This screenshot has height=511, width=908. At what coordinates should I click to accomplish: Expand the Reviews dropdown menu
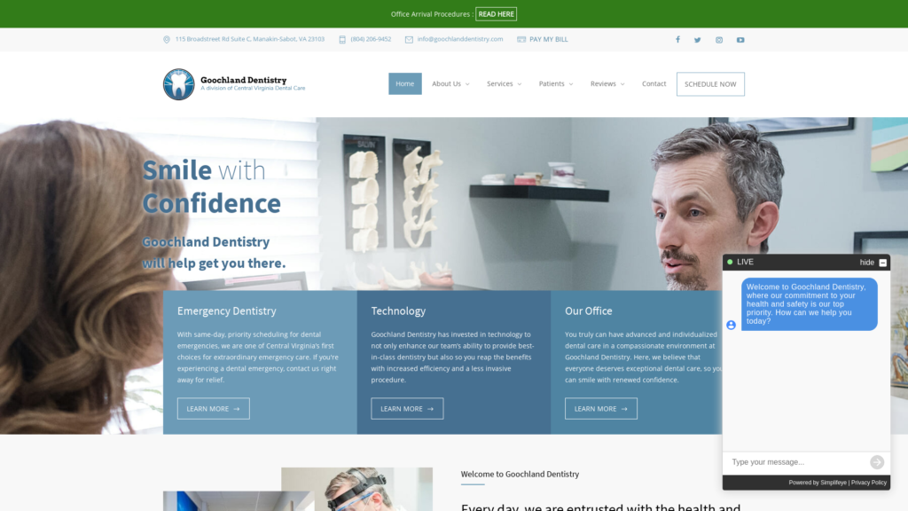607,84
